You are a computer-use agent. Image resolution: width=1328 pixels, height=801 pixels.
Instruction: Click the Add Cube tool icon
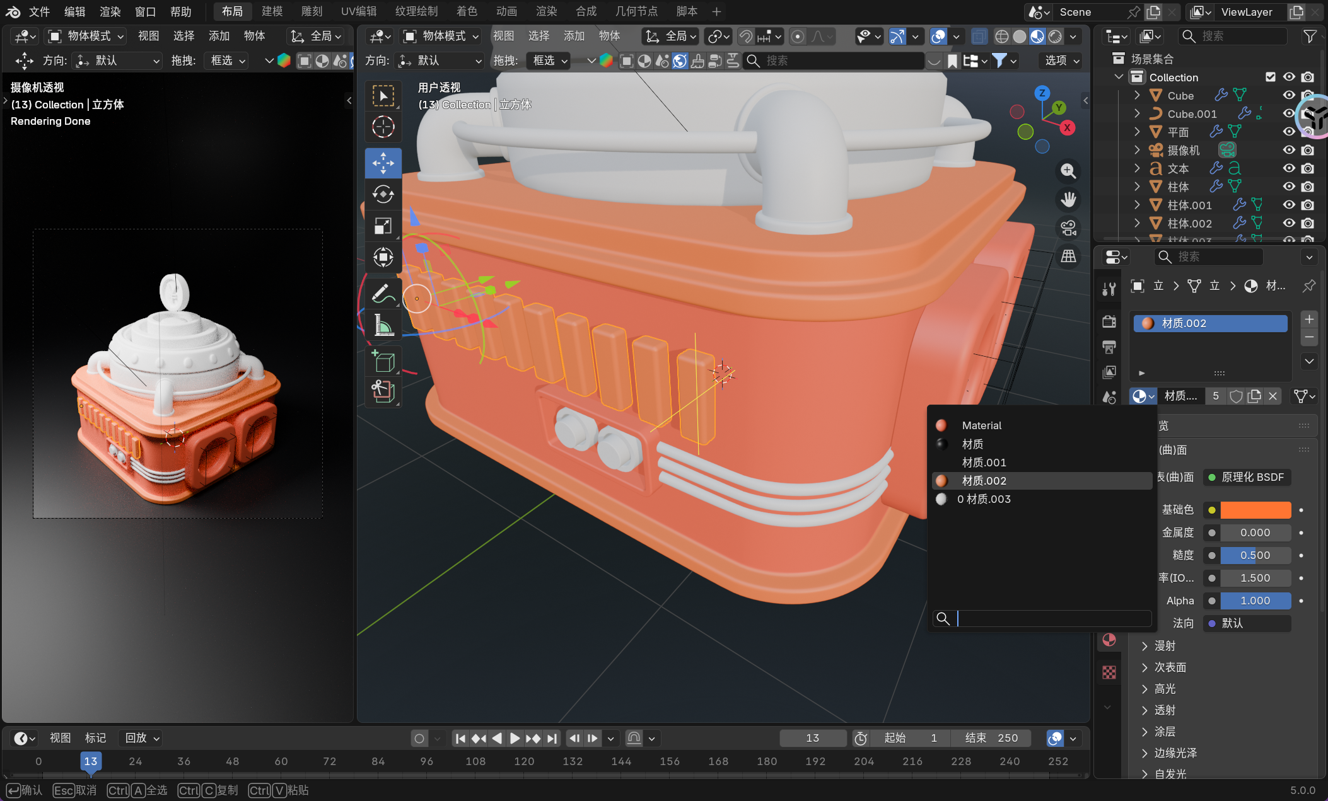point(383,361)
